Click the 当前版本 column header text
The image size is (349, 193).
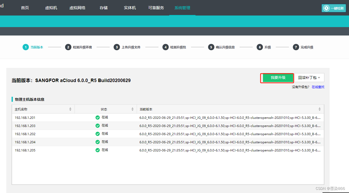point(146,109)
